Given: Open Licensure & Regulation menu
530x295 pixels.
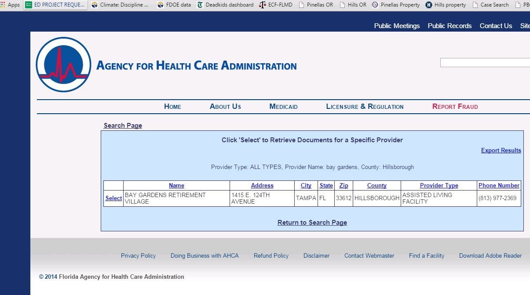Looking at the screenshot, I should 365,107.
